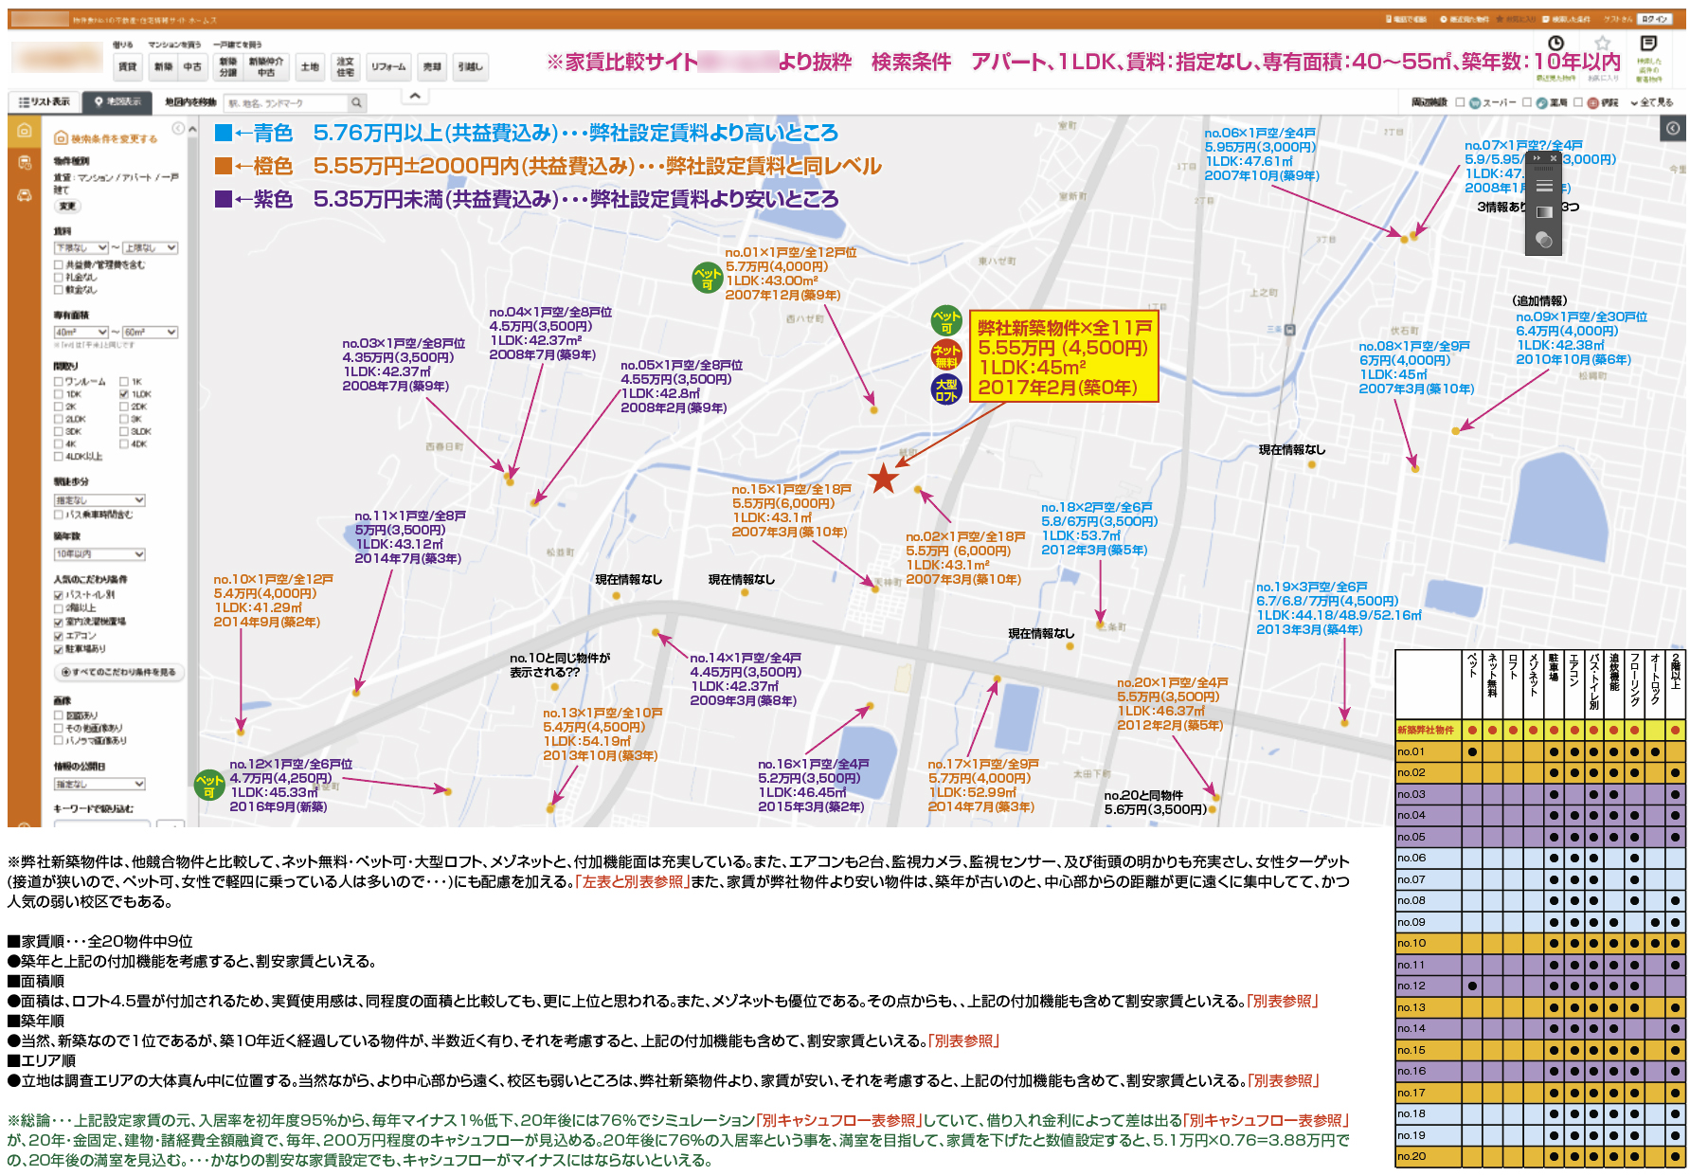Switch to 地図表示 tab

click(117, 102)
